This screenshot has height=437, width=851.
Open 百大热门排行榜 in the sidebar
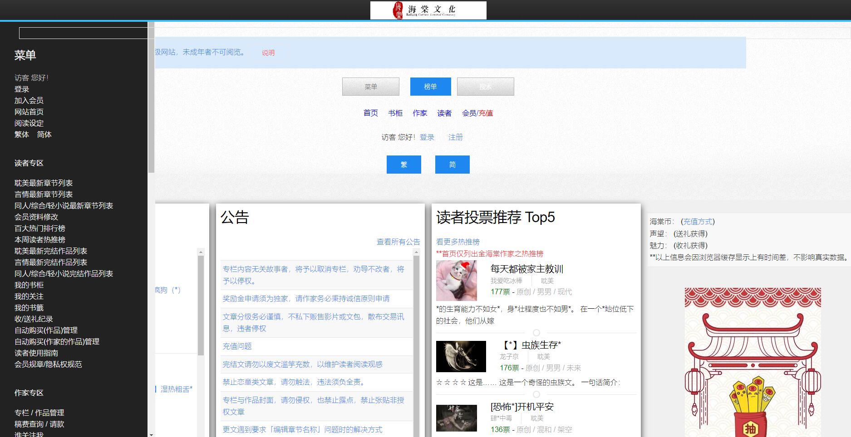point(40,228)
